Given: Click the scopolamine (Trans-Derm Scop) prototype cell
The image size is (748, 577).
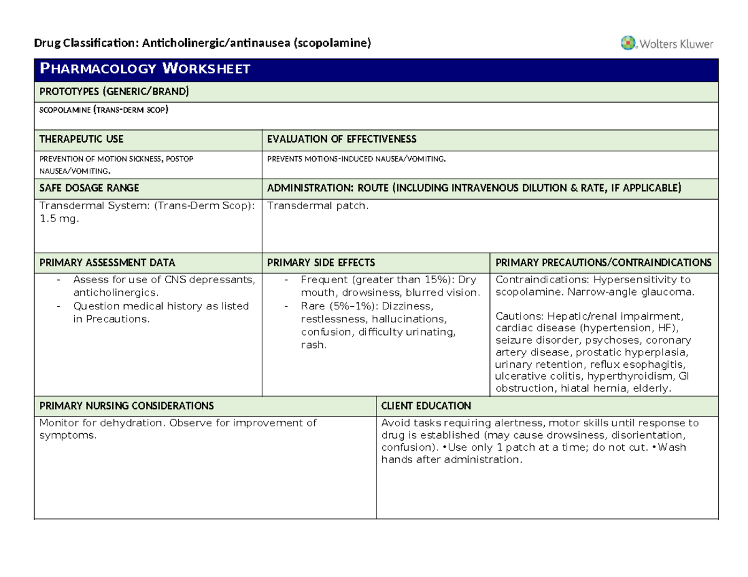Looking at the screenshot, I should (x=104, y=110).
